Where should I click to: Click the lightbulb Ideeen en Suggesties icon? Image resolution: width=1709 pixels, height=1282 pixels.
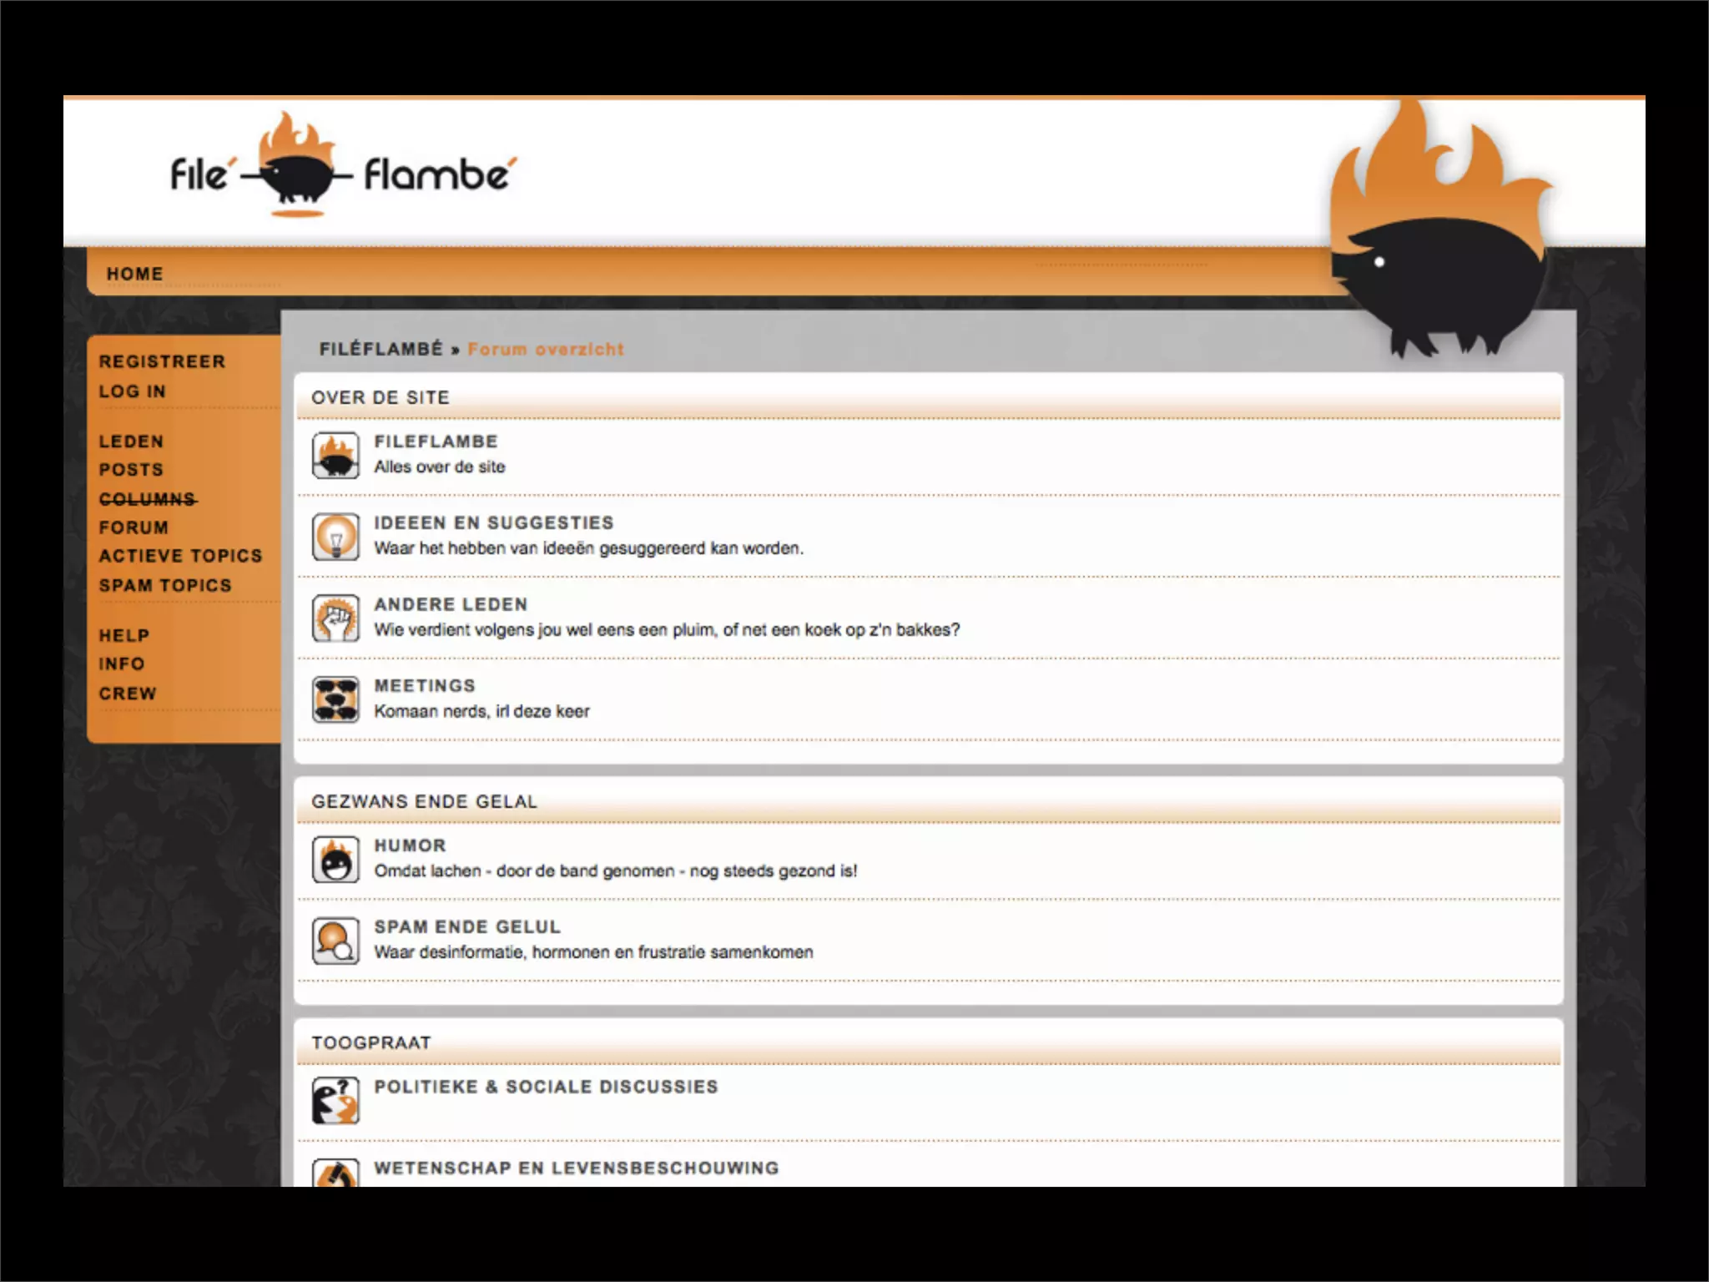(335, 536)
